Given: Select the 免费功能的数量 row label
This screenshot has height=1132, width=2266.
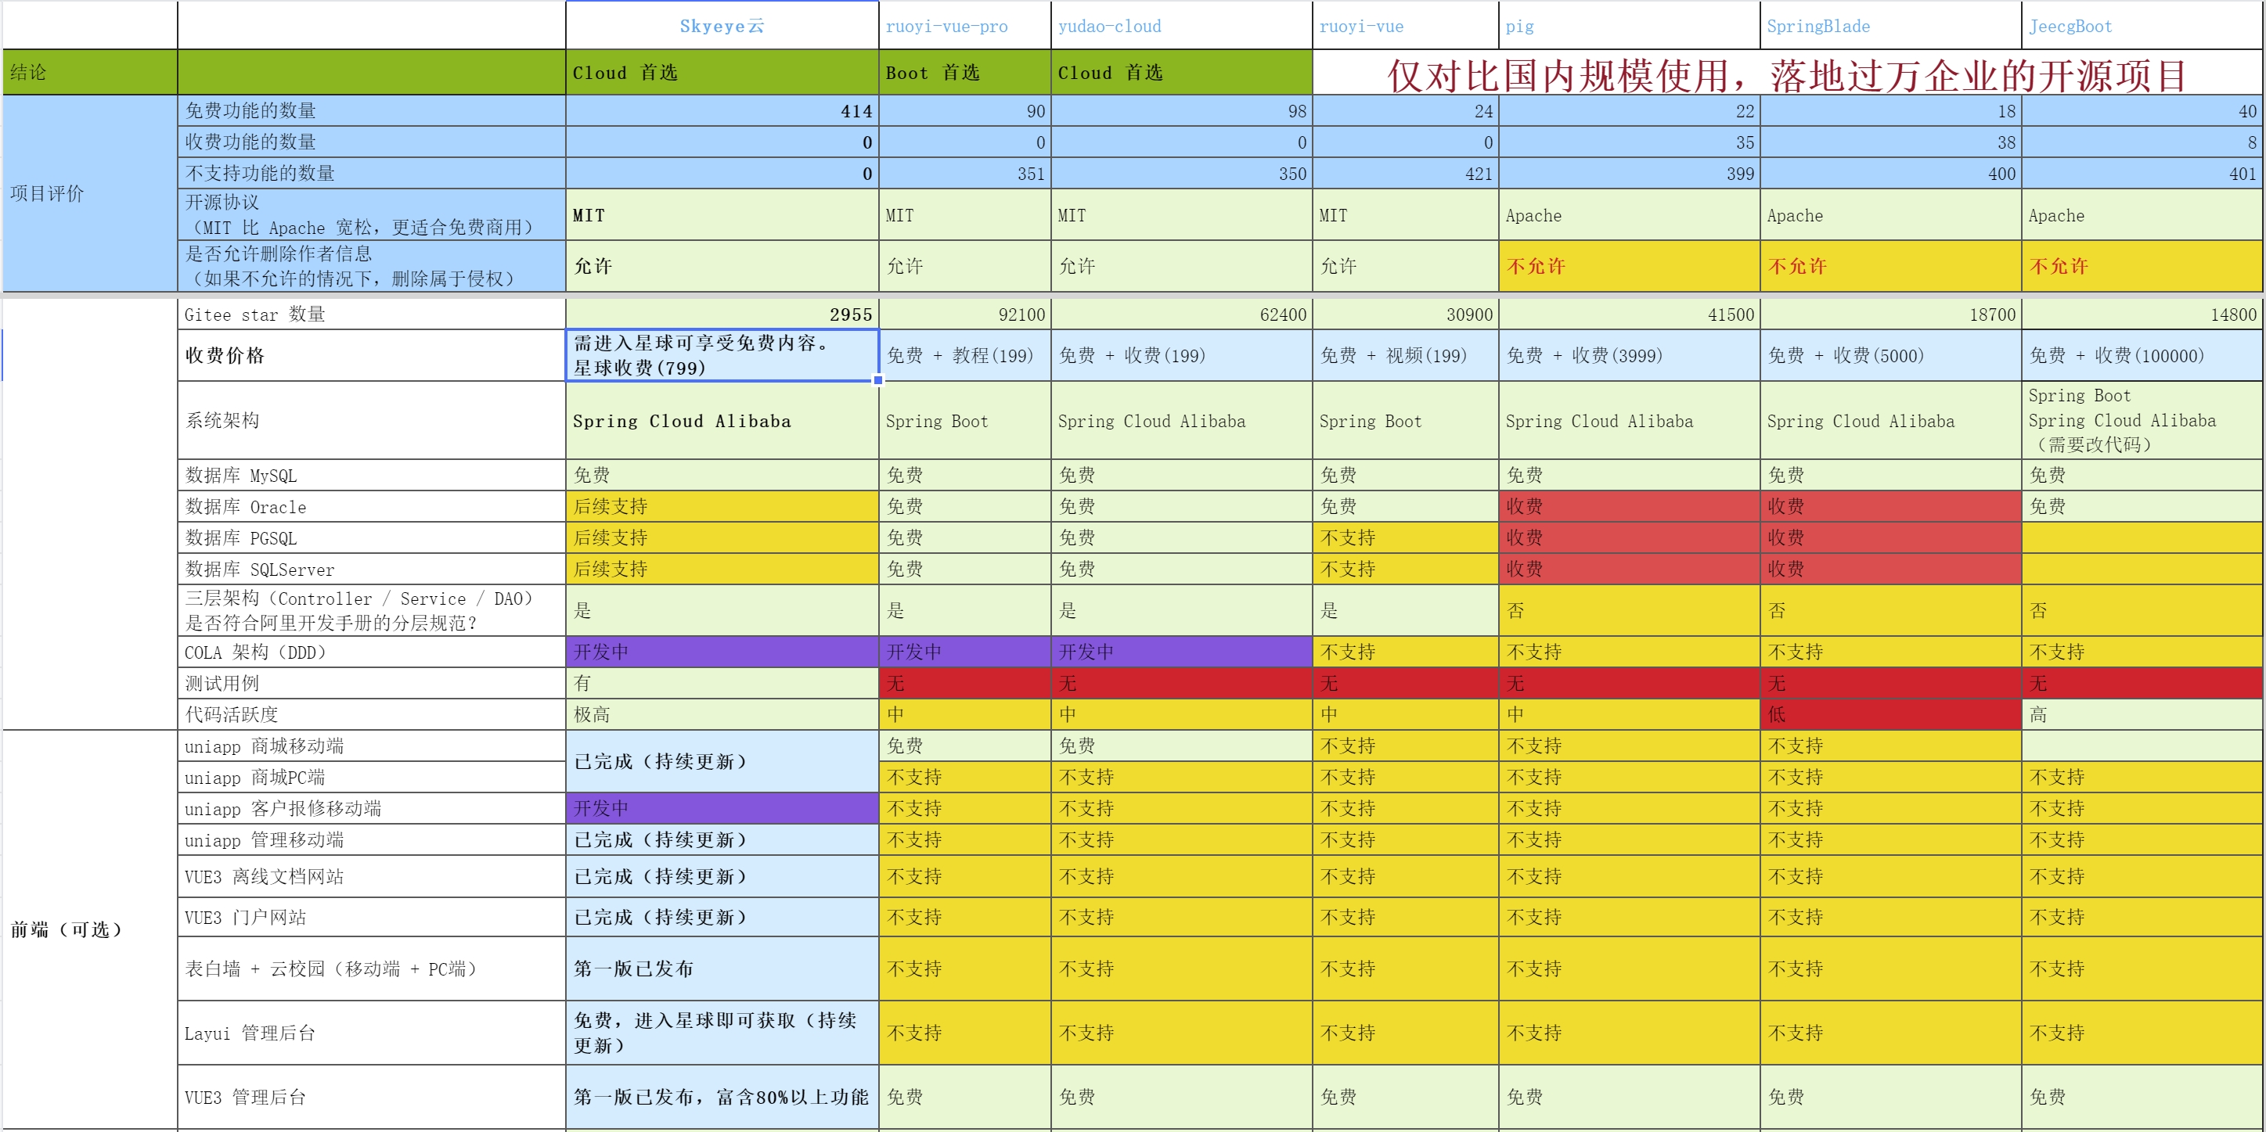Looking at the screenshot, I should click(371, 111).
